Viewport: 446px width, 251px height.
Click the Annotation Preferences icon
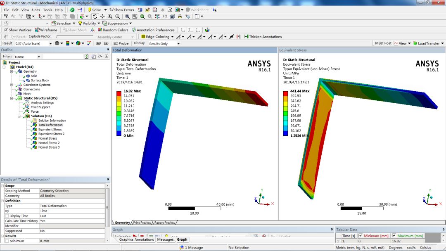click(134, 30)
